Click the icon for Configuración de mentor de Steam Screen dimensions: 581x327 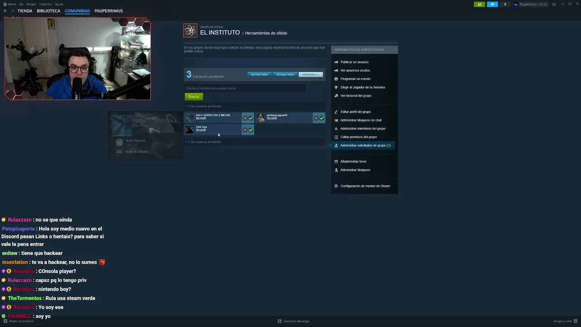point(336,186)
